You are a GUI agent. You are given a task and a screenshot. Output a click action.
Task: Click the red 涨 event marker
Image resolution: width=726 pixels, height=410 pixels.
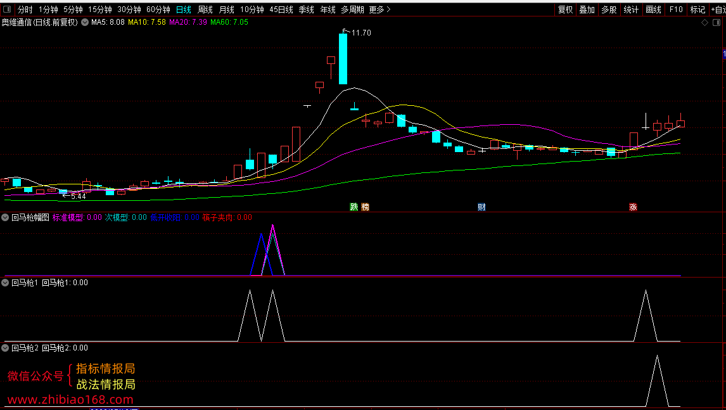633,207
